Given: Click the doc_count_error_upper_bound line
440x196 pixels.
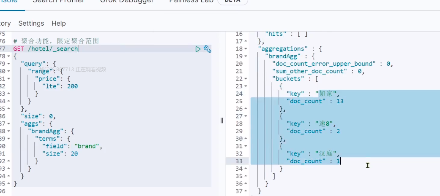Looking at the screenshot, I should click(x=333, y=64).
